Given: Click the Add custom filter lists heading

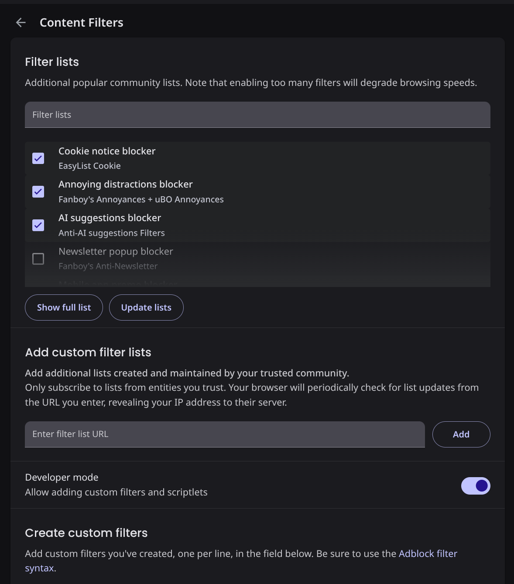Looking at the screenshot, I should click(x=88, y=352).
